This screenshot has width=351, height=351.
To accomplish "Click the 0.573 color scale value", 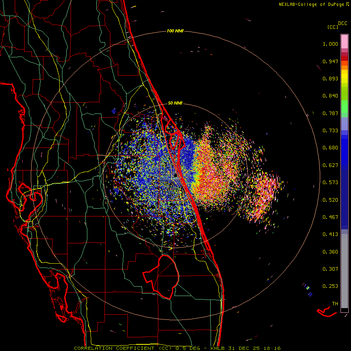I will click(x=330, y=183).
